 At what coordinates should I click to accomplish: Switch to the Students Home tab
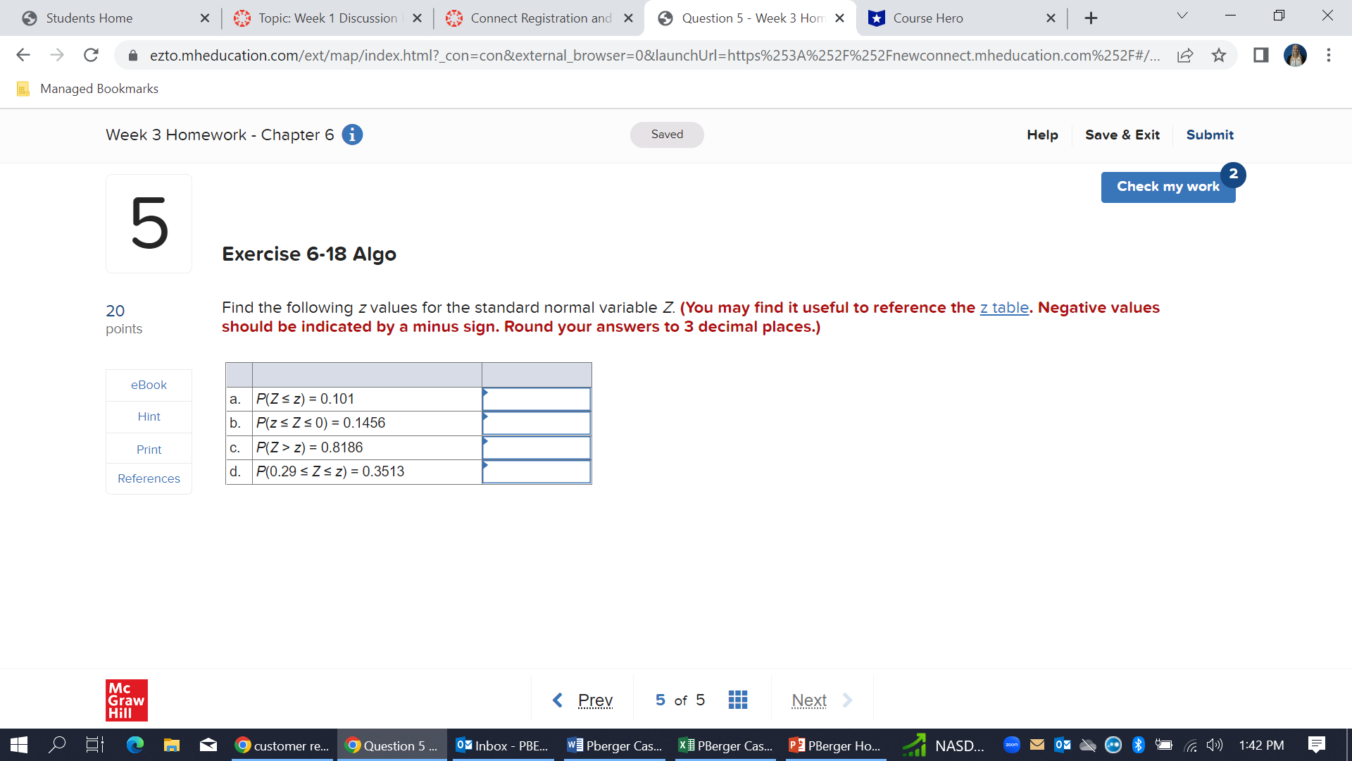tap(89, 18)
